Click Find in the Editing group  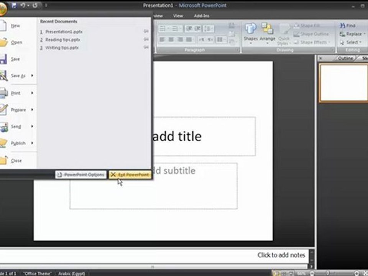(348, 26)
